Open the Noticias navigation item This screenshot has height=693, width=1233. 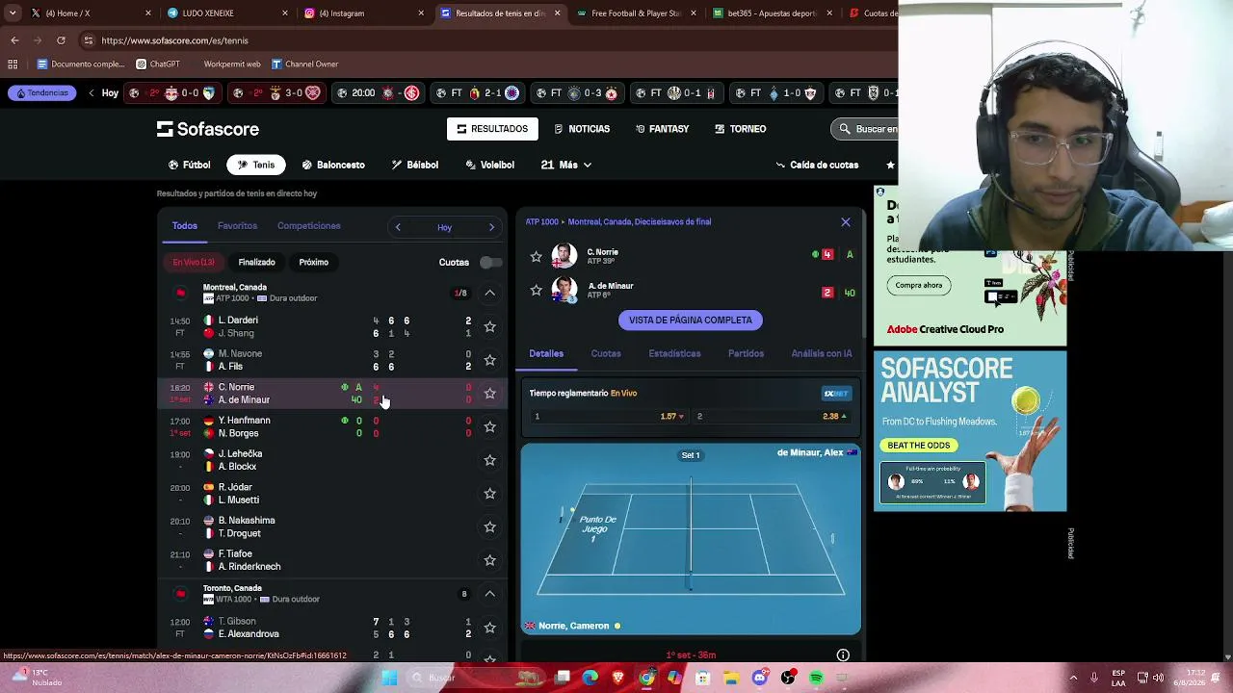coord(582,129)
